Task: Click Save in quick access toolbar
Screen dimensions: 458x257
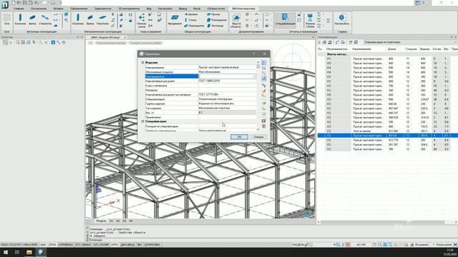Action: (x=25, y=3)
